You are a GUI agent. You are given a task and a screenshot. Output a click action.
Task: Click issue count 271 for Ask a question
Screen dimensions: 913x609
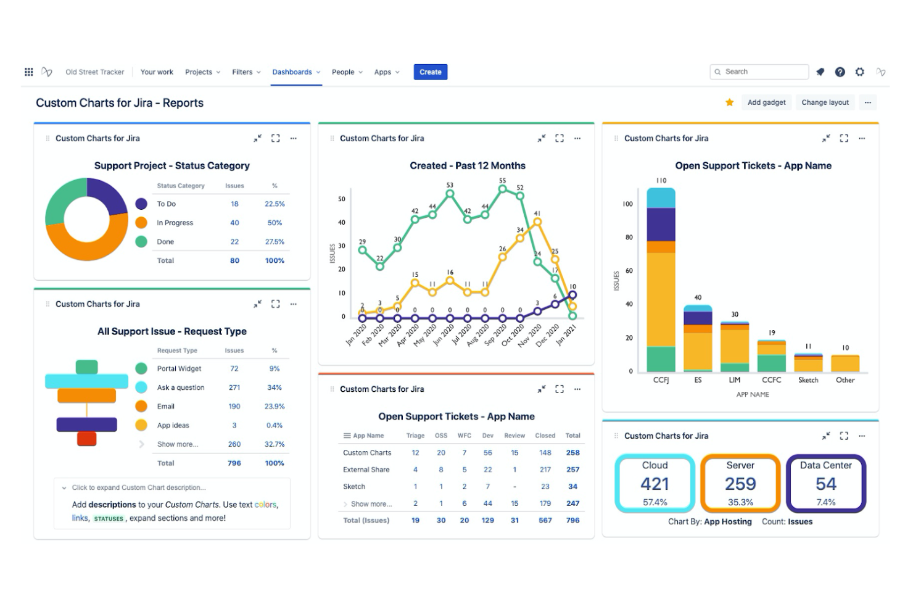click(234, 387)
